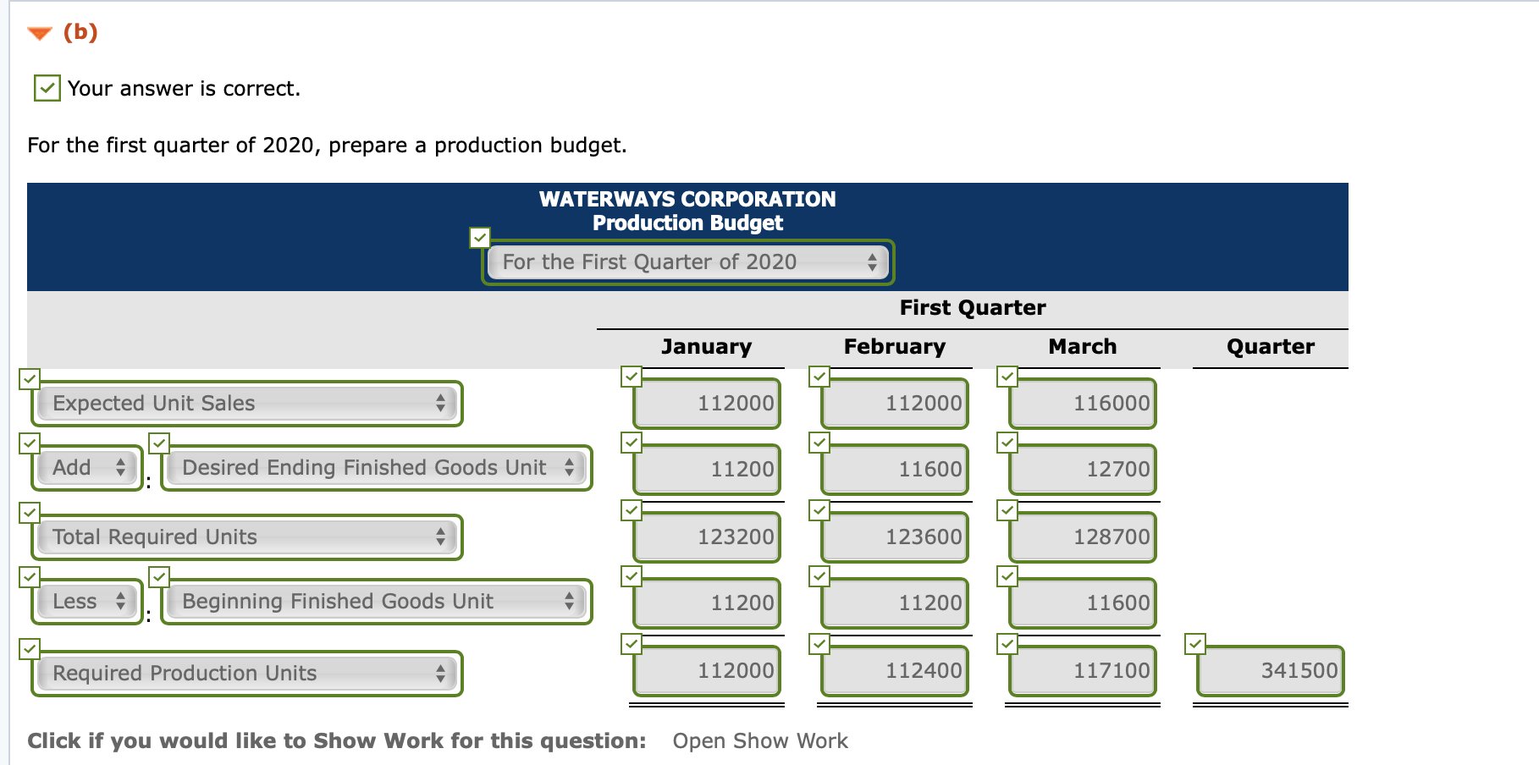This screenshot has width=1539, height=765.
Task: Select the March Required Production Units field 117100
Action: [x=1081, y=670]
